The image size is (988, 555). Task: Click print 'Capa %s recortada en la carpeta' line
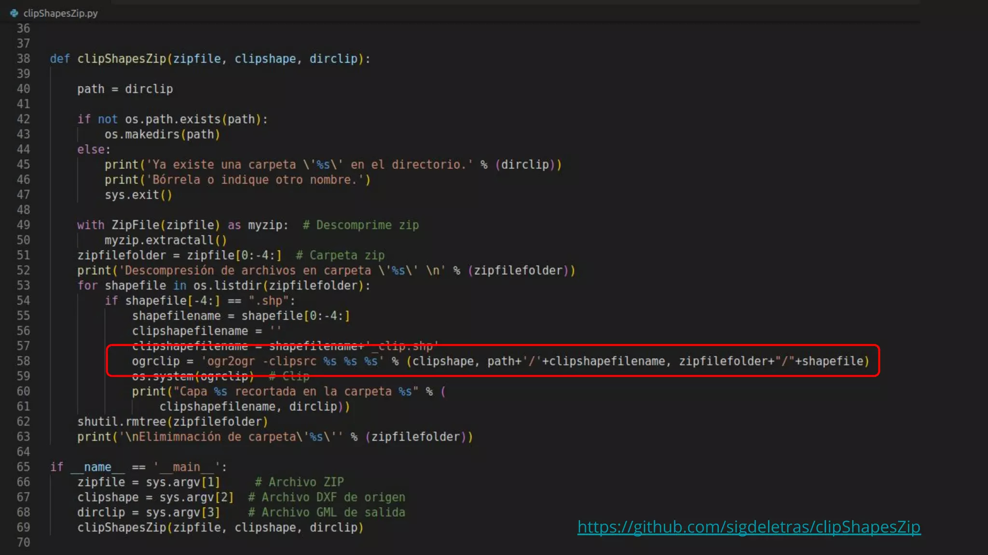click(x=288, y=392)
